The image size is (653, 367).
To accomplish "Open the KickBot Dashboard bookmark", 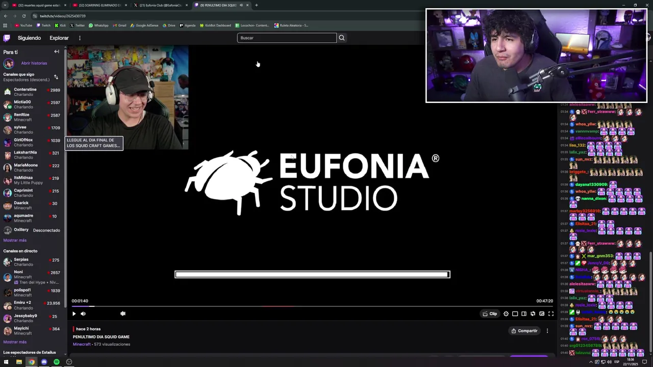I will (215, 25).
